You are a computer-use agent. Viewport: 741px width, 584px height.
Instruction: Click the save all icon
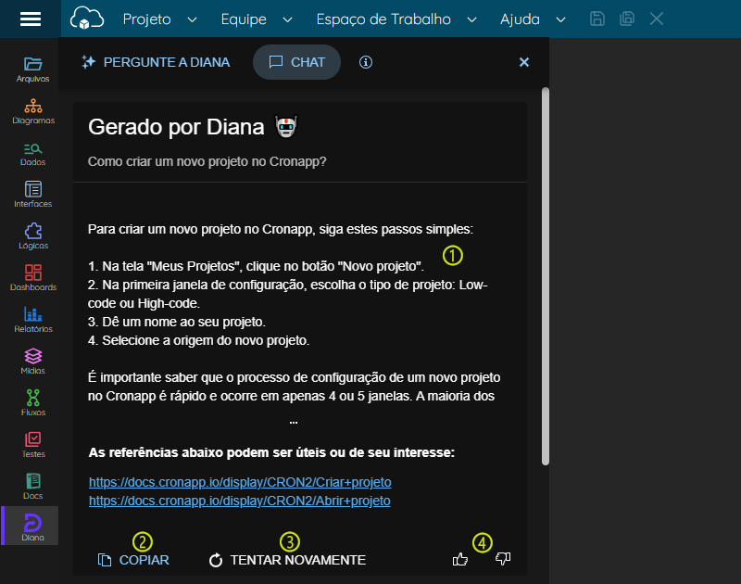(x=627, y=19)
